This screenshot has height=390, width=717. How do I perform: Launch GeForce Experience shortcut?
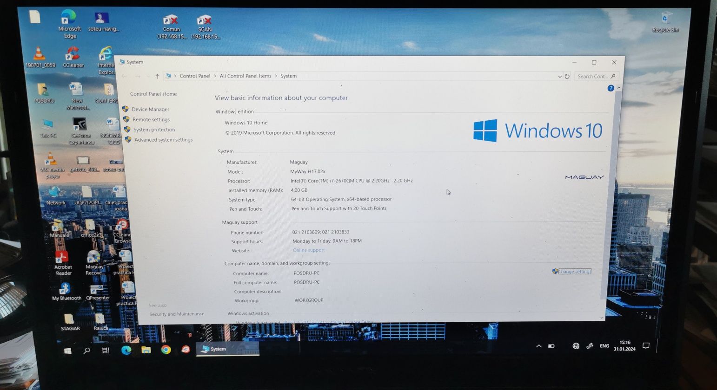81,131
